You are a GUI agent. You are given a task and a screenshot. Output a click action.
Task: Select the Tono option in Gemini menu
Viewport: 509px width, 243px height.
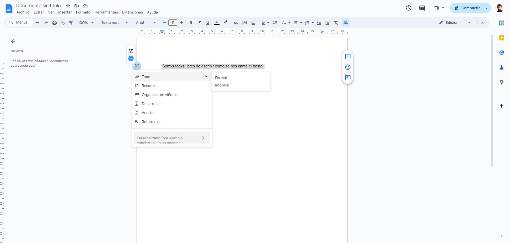pos(146,77)
